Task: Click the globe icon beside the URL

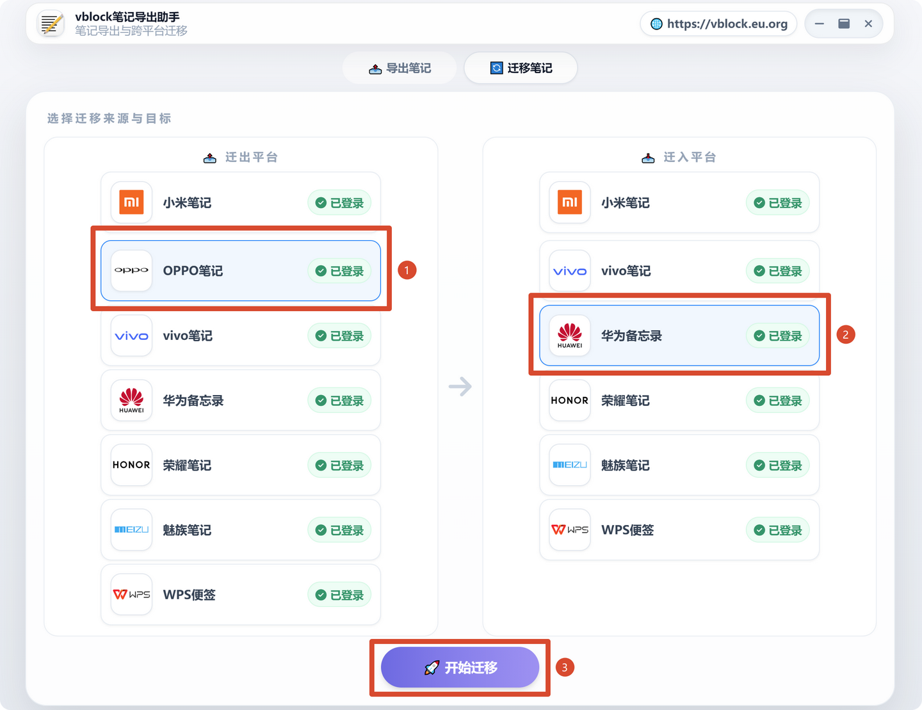Action: coord(656,24)
